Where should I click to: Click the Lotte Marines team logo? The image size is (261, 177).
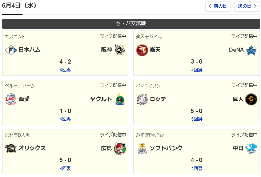click(x=142, y=99)
